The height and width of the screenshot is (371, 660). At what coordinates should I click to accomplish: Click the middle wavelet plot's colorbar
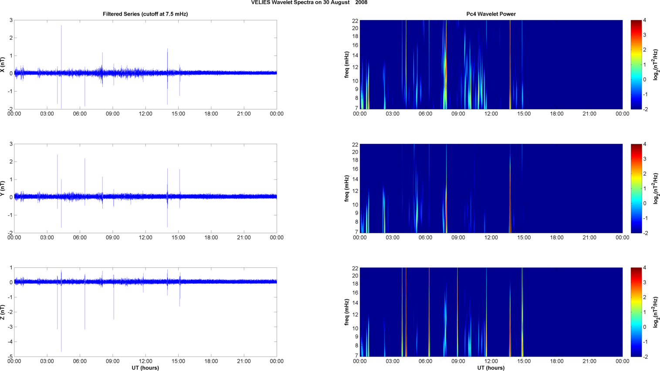coord(636,188)
